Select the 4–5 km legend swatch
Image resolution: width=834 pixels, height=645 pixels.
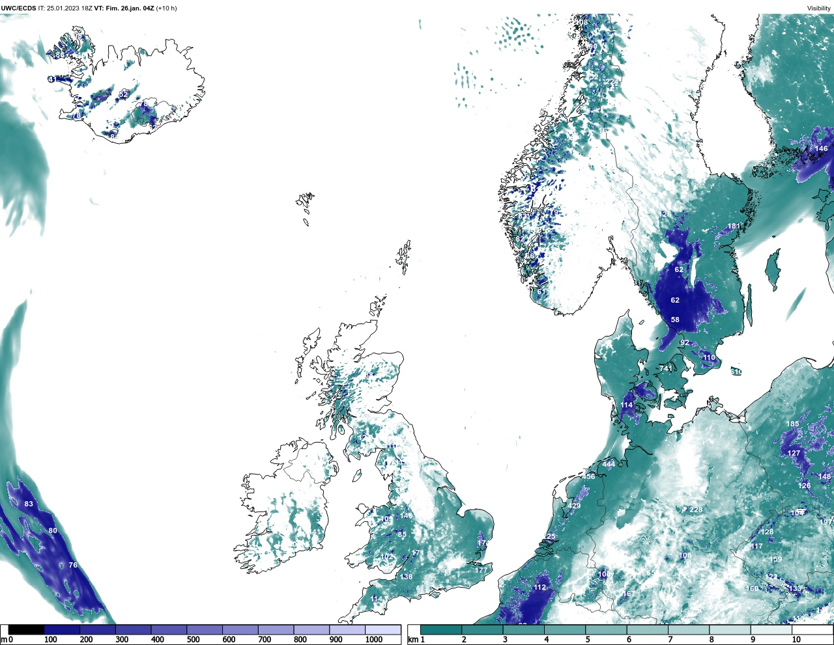(x=564, y=630)
